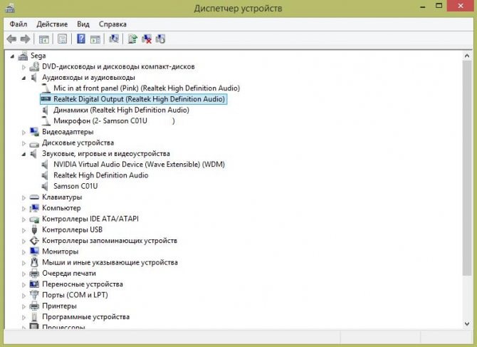Image resolution: width=477 pixels, height=347 pixels.
Task: Select Realtek High Definition Audio under Звуковые
Action: click(x=100, y=175)
